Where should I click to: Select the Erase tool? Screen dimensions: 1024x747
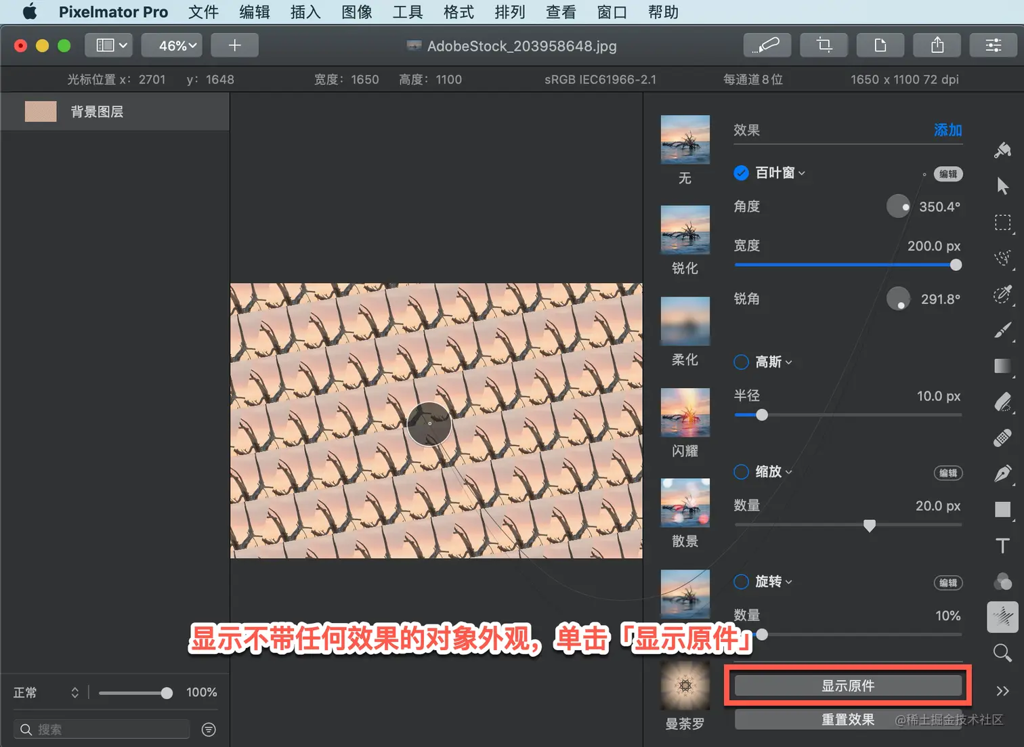(1002, 402)
